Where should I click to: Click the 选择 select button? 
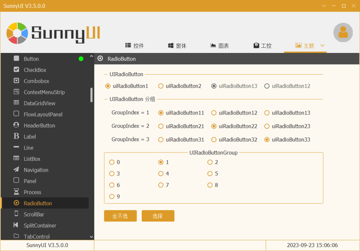[158, 216]
